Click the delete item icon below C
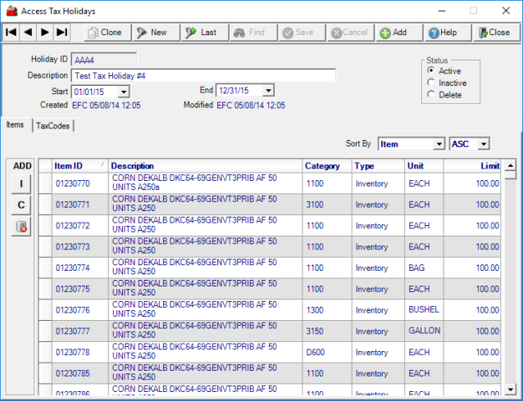 pos(22,227)
